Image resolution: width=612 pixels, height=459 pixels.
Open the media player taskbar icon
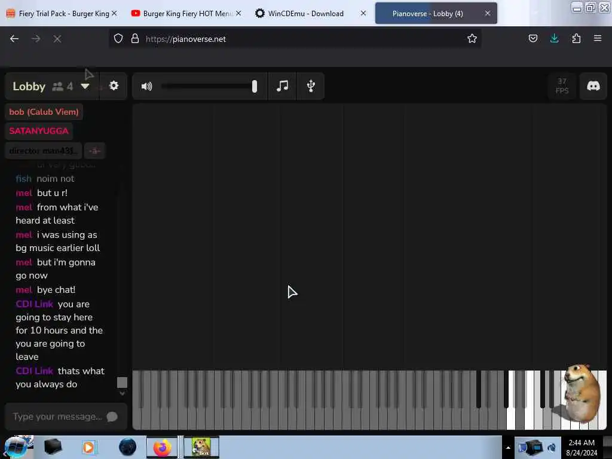tap(88, 447)
